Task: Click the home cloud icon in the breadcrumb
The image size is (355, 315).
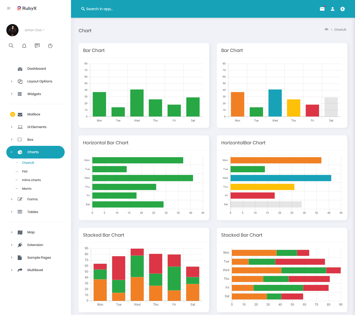Action: click(x=327, y=29)
